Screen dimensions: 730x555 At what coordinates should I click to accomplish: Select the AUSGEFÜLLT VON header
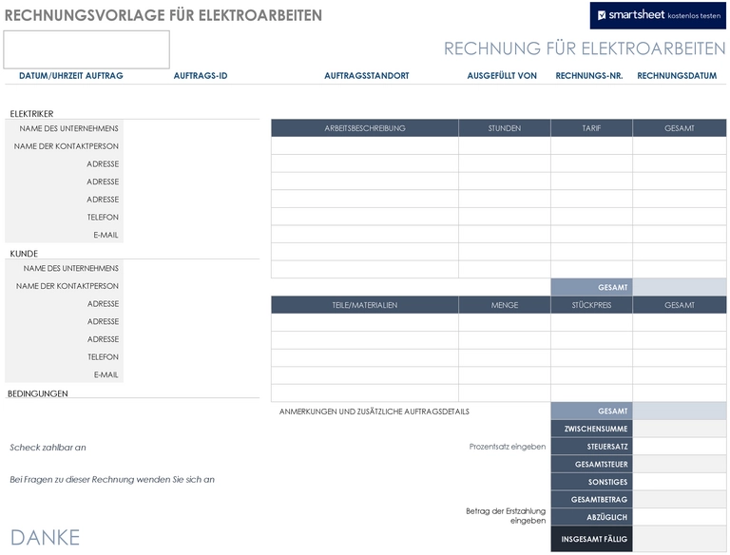pyautogui.click(x=502, y=76)
